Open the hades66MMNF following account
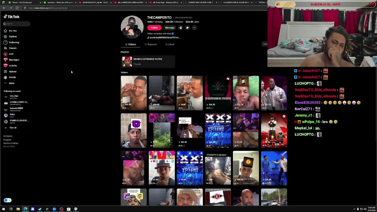 pos(14,109)
